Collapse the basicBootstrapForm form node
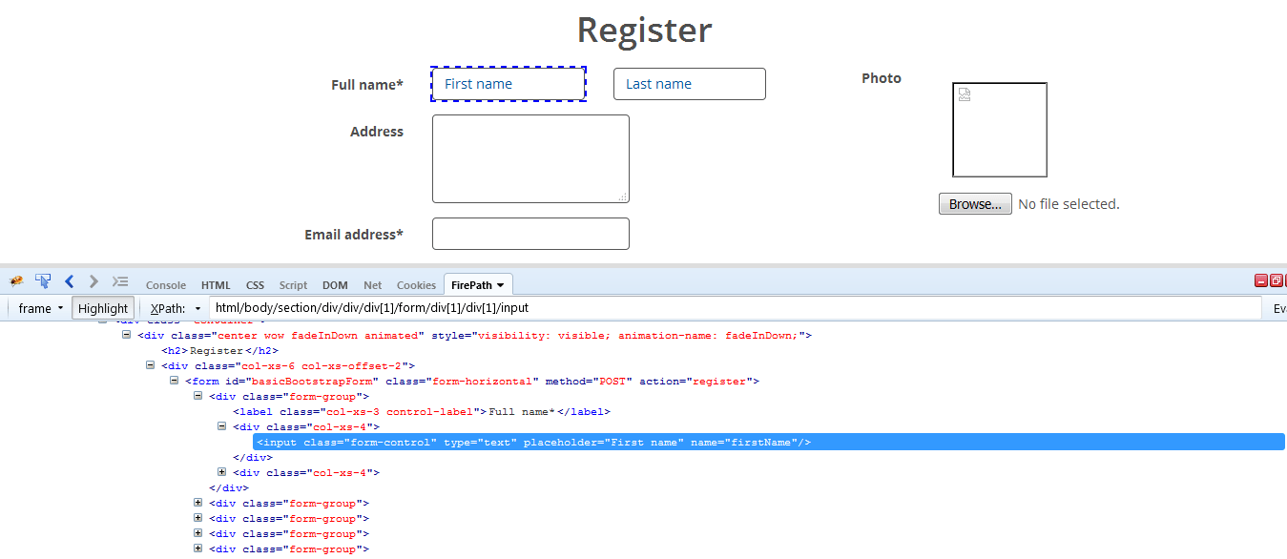Image resolution: width=1287 pixels, height=559 pixels. point(176,381)
